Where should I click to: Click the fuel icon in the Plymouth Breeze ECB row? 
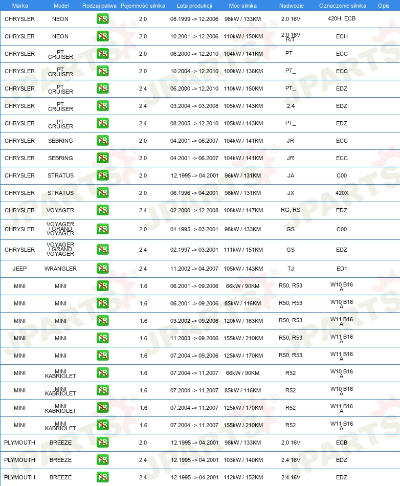click(x=102, y=443)
